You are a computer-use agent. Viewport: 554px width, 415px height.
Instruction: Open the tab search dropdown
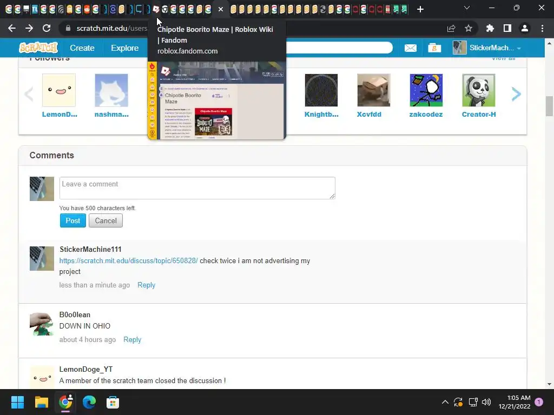point(467,8)
